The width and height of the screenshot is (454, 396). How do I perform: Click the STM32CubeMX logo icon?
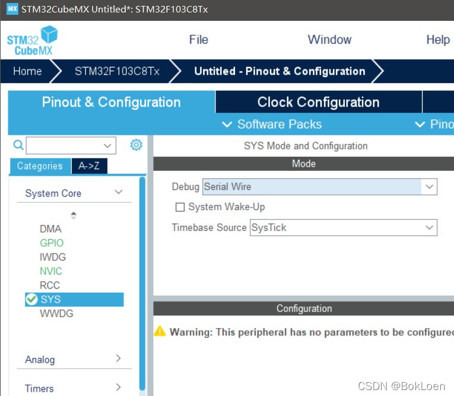tap(33, 40)
